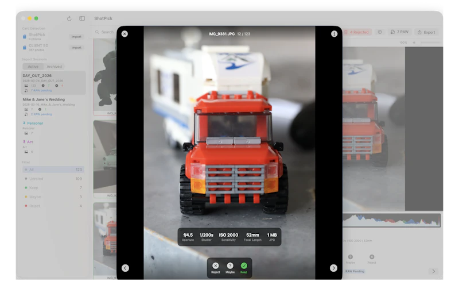Switch to Archived sessions tab
The height and width of the screenshot is (304, 459).
pyautogui.click(x=54, y=67)
